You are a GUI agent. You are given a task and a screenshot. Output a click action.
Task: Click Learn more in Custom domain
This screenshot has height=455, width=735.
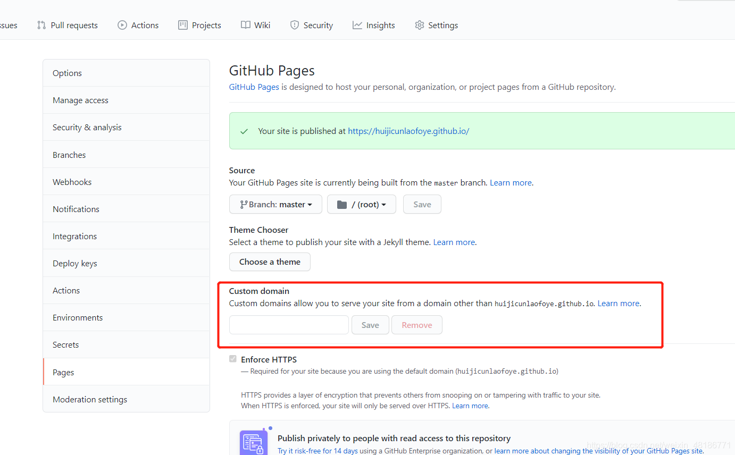tap(619, 304)
